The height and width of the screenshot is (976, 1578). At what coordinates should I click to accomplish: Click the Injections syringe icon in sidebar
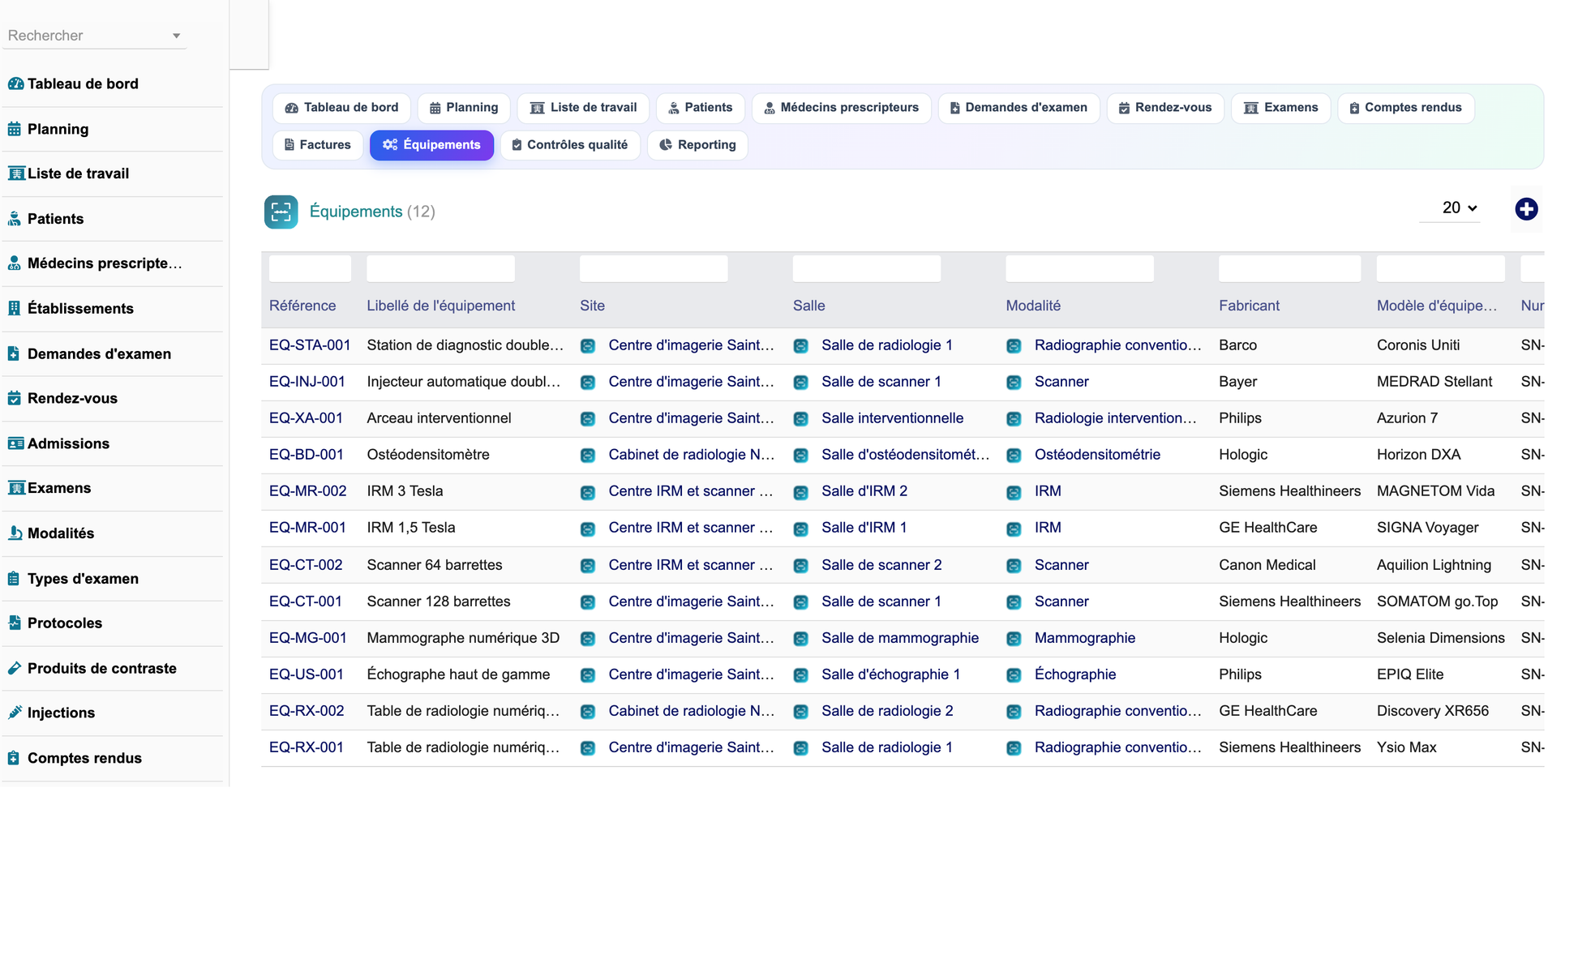[x=15, y=713]
